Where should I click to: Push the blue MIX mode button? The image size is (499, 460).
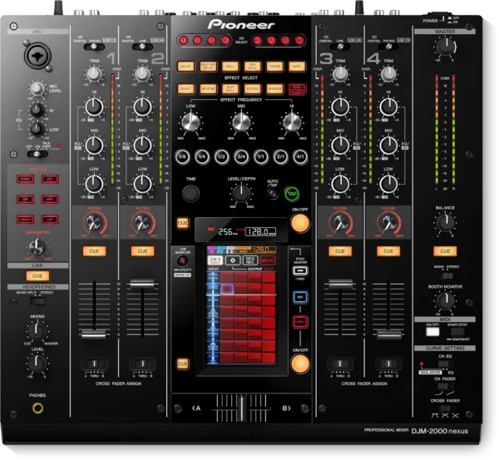(300, 297)
